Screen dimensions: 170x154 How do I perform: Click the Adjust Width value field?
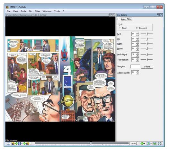(134, 73)
